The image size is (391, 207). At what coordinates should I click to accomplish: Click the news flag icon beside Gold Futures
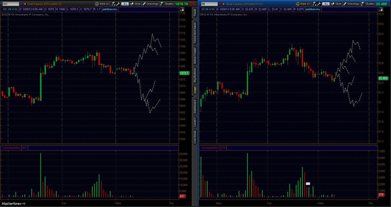click(25, 3)
